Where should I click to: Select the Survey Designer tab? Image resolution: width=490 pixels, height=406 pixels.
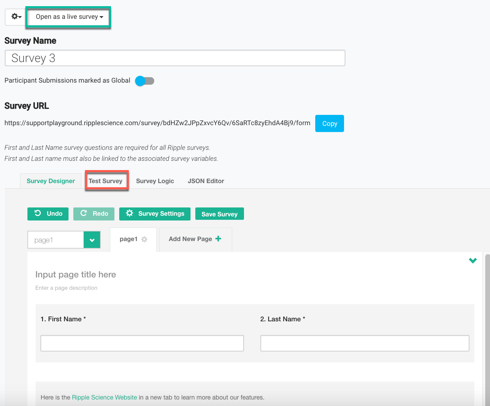coord(51,181)
